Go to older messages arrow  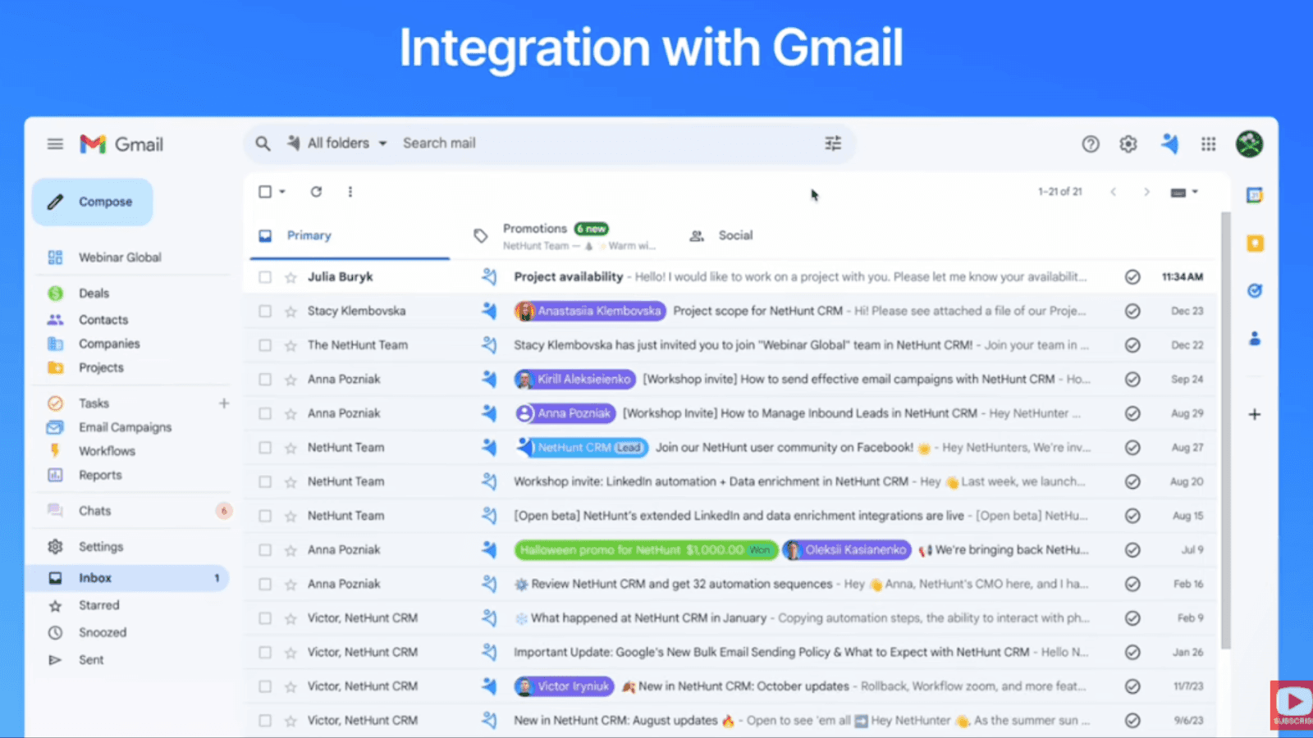[x=1146, y=192]
